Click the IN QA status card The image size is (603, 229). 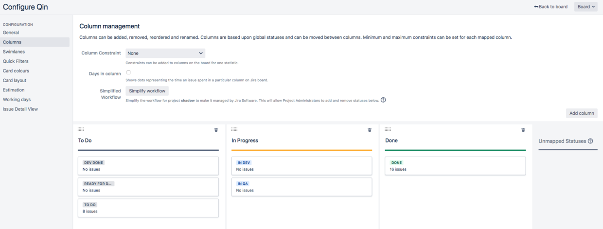[x=301, y=187]
